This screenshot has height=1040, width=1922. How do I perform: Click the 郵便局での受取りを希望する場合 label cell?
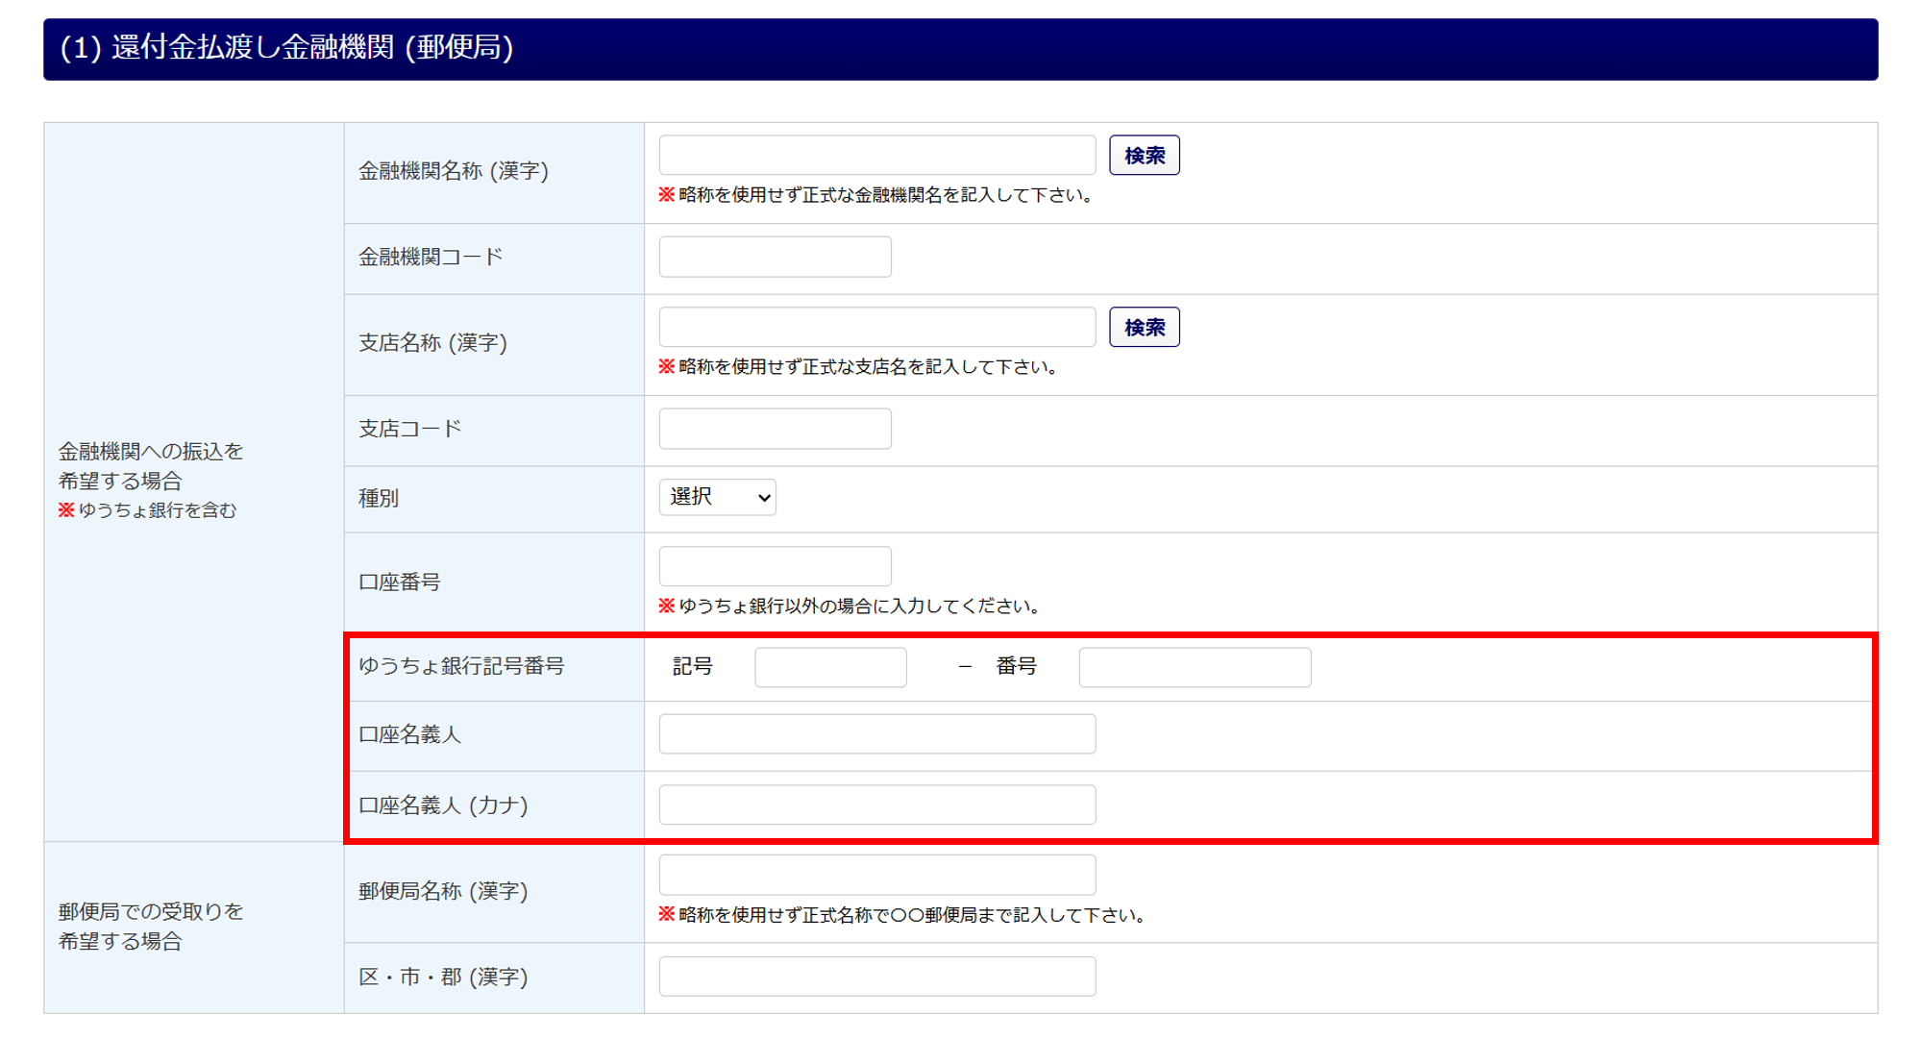click(151, 926)
